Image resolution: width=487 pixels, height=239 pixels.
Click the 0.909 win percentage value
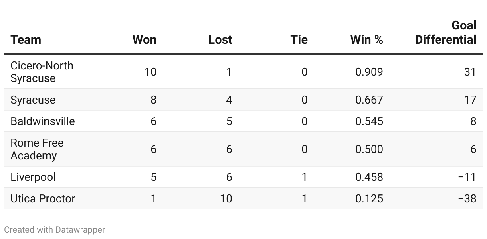(x=369, y=72)
